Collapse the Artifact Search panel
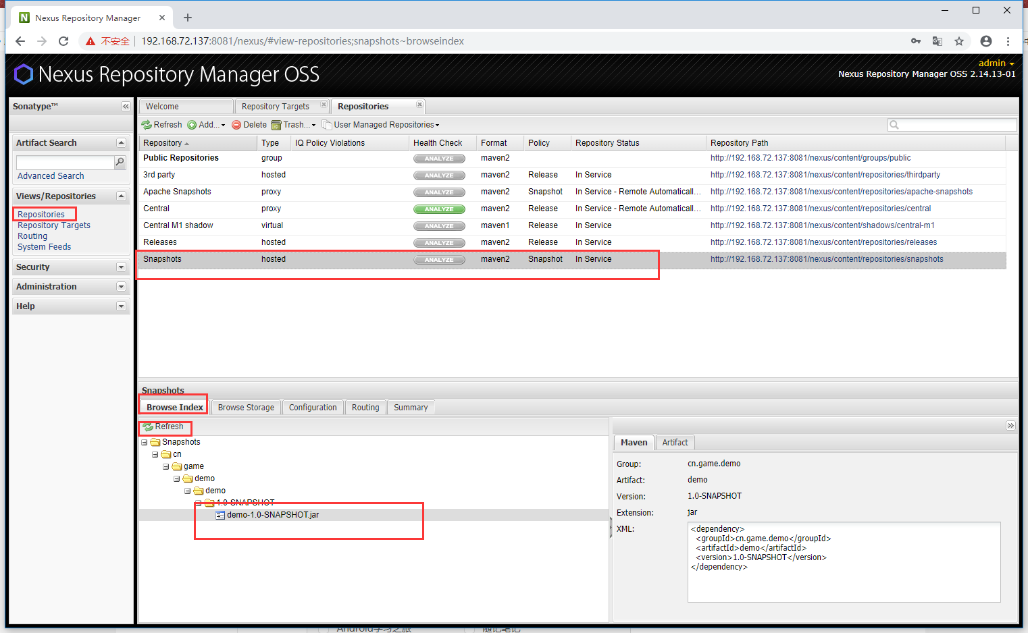This screenshot has height=633, width=1028. 122,143
